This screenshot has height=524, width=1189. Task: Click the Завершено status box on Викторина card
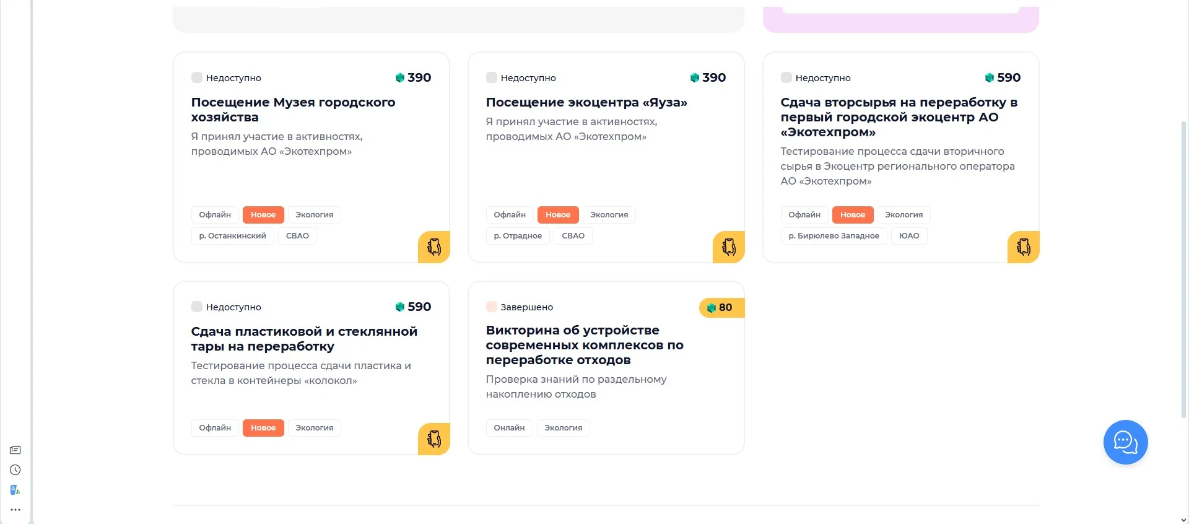pyautogui.click(x=492, y=307)
